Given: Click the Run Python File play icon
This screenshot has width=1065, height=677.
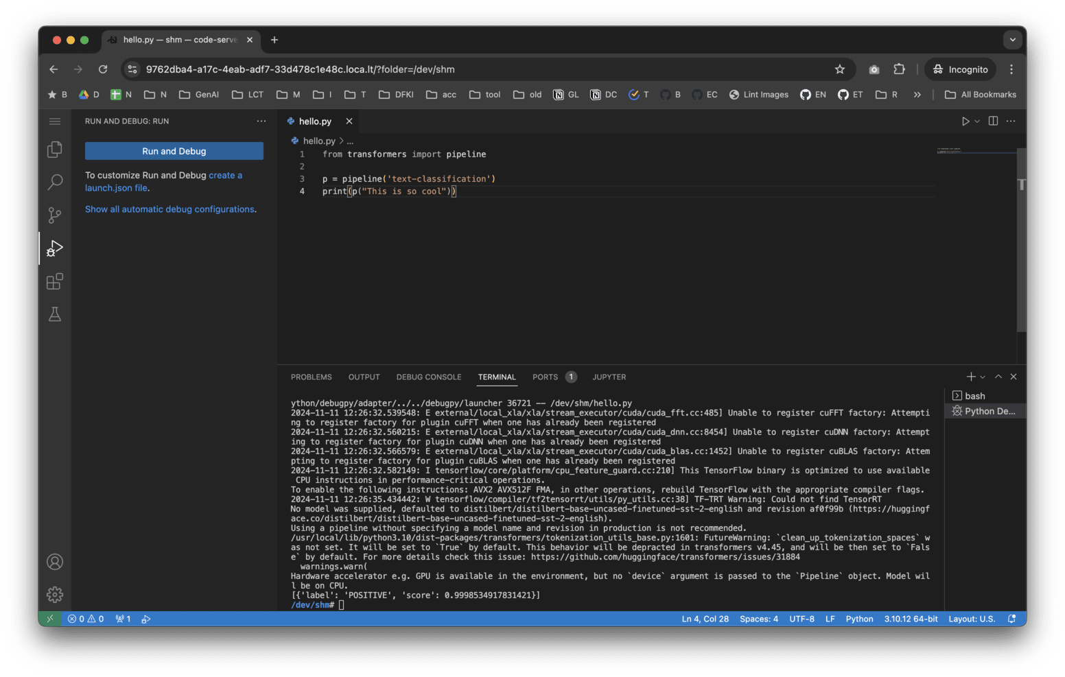Looking at the screenshot, I should pos(965,121).
